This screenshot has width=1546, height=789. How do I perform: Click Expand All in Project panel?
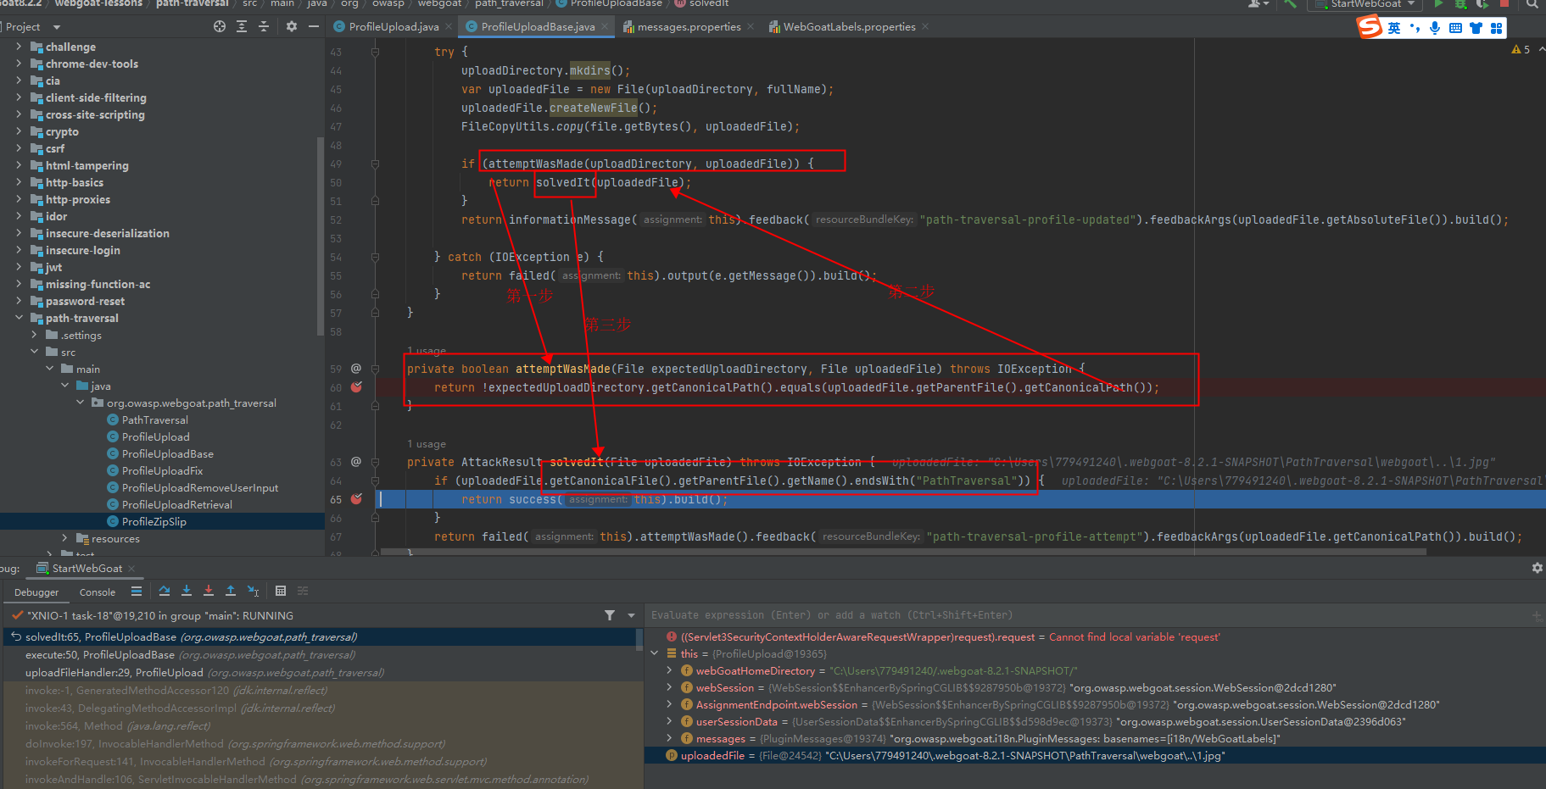click(242, 27)
